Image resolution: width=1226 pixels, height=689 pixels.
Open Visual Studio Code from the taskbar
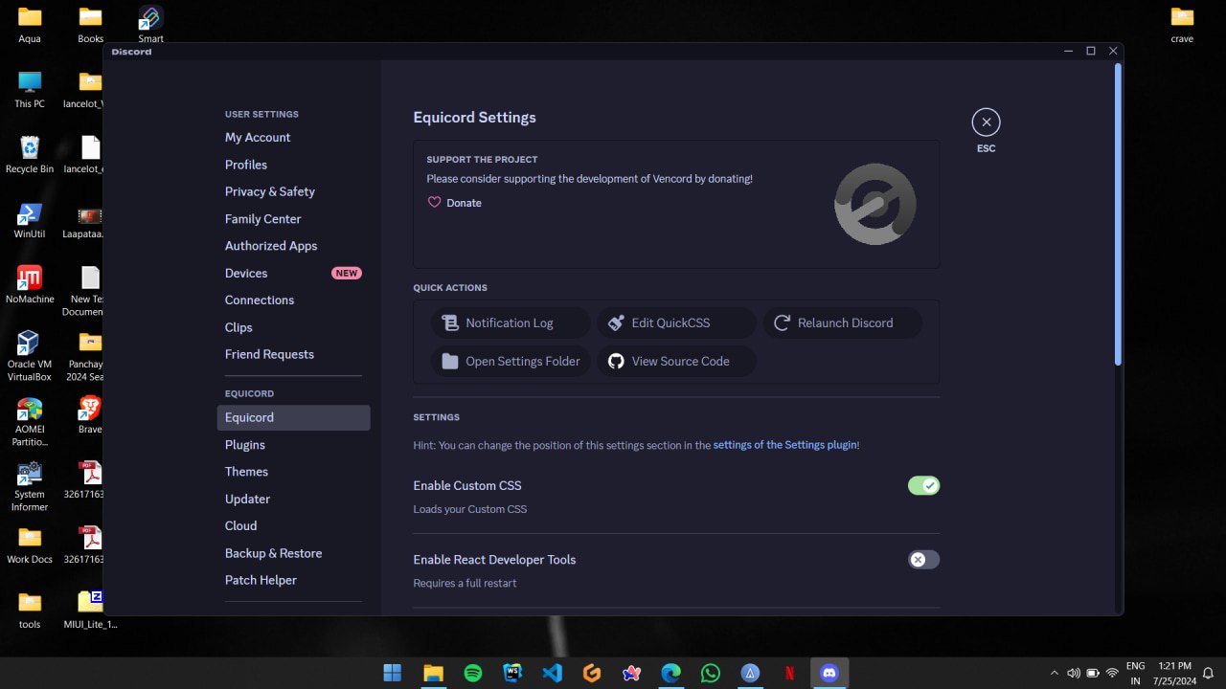click(x=552, y=673)
